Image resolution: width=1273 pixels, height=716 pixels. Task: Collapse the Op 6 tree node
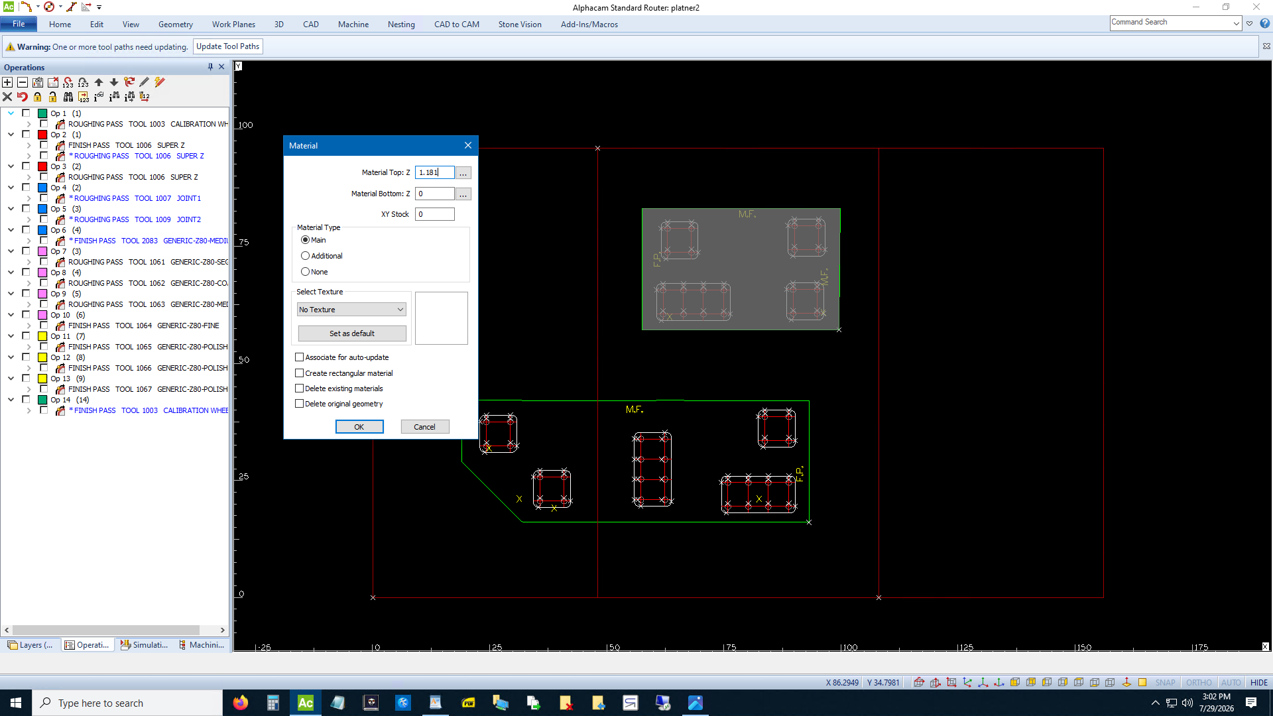pyautogui.click(x=11, y=230)
